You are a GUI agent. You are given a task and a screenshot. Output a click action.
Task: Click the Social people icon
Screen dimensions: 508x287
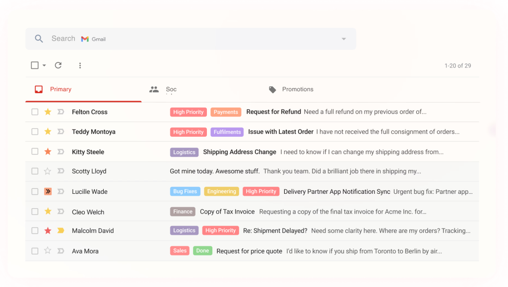click(154, 89)
